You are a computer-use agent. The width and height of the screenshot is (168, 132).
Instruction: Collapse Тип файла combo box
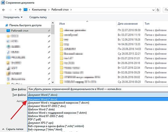[x=98, y=95]
